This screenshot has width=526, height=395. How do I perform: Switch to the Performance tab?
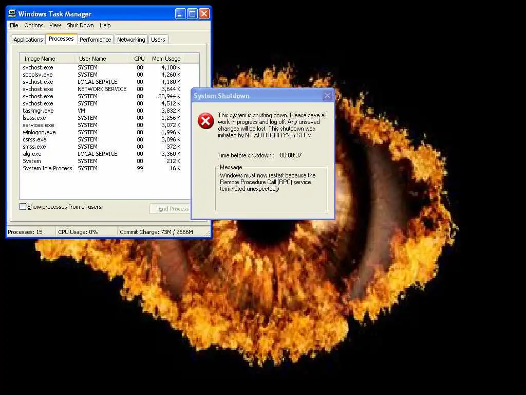[95, 40]
